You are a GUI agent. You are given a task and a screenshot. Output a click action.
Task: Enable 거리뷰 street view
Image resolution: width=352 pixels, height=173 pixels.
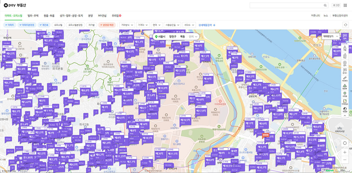coord(345,94)
